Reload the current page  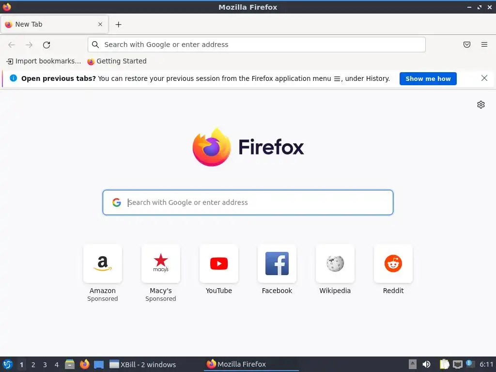click(x=46, y=45)
